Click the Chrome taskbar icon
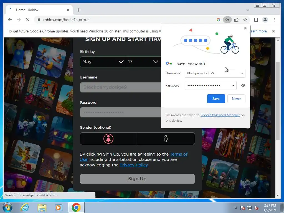284x213 pixels. coord(76,207)
